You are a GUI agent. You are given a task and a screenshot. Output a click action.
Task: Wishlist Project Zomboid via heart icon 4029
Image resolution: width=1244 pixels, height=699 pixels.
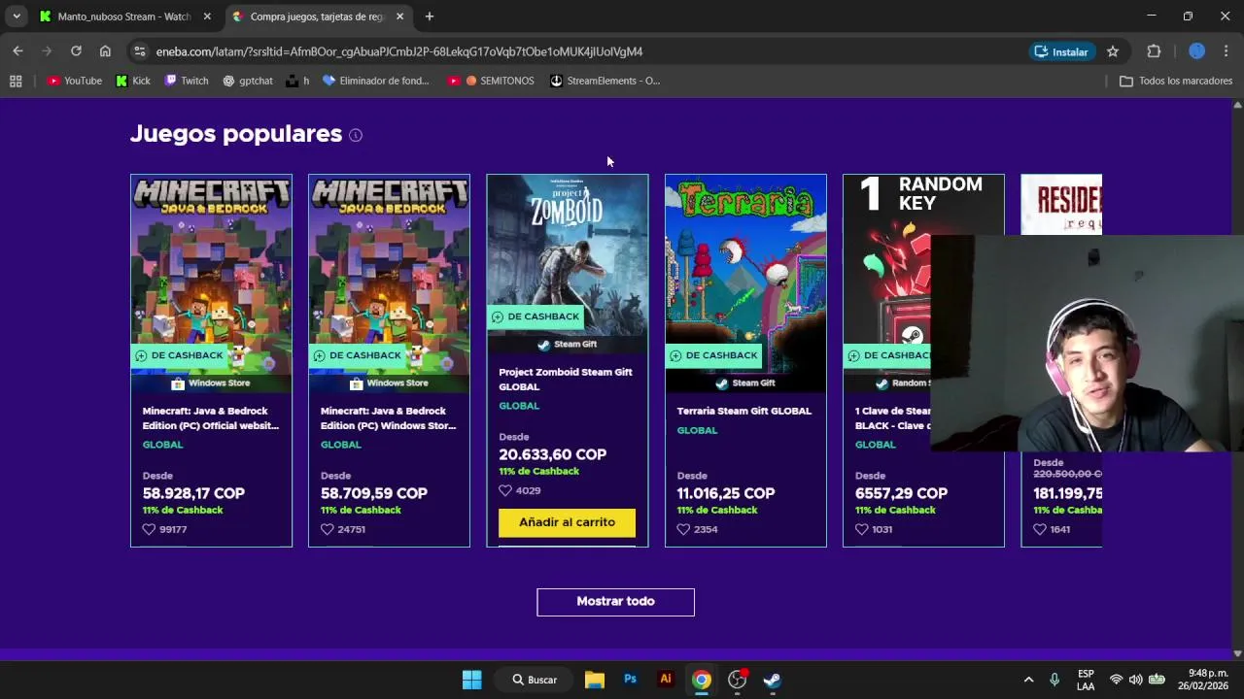coord(505,491)
